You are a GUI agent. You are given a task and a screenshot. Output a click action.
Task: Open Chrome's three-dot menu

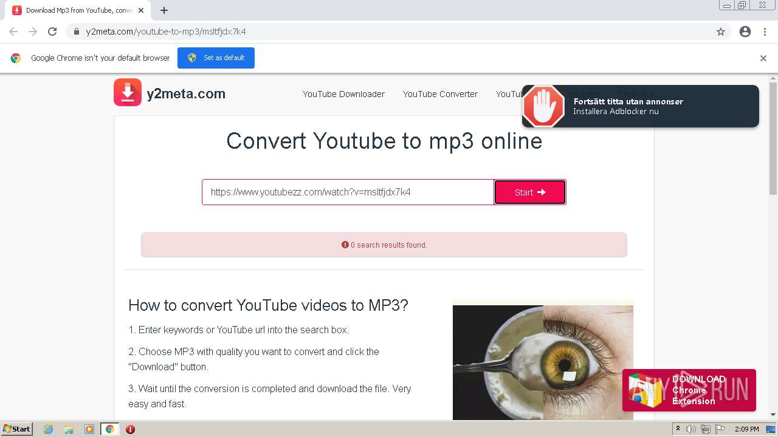pos(765,32)
